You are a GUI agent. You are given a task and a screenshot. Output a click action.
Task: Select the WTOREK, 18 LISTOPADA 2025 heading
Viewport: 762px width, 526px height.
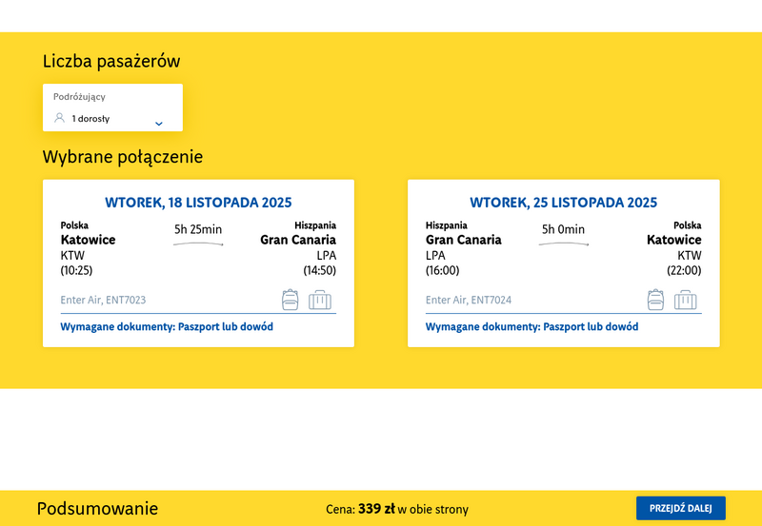click(x=198, y=203)
